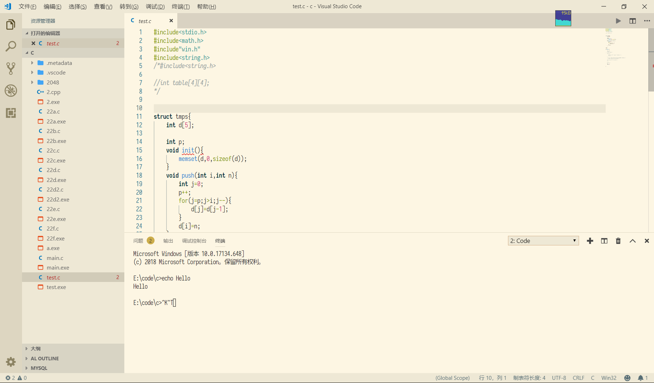Kill the terminal with trash icon
This screenshot has height=383, width=654.
(x=618, y=241)
